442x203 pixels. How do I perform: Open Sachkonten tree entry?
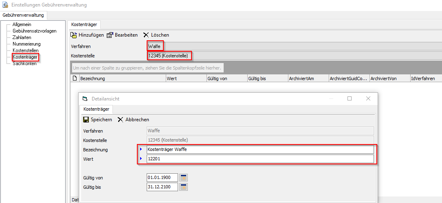24,63
